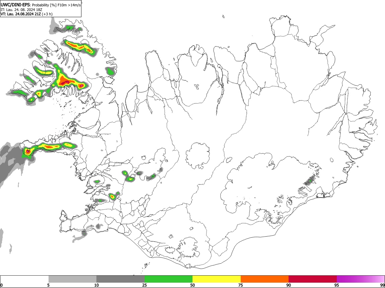Image resolution: width=385 pixels, height=288 pixels.
Task: Click the green 25-50% legend swatch
Action: tap(168, 279)
